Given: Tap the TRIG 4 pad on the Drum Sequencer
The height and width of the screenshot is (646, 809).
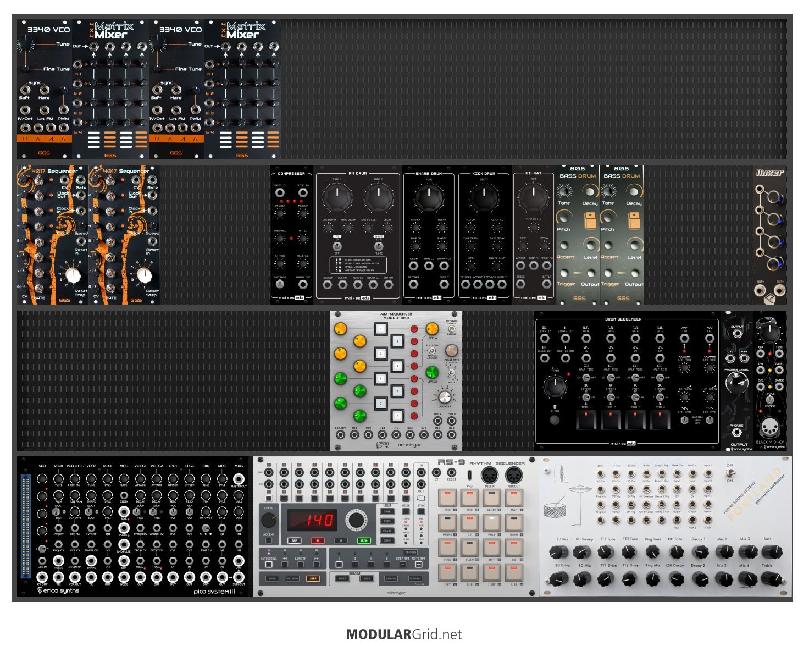Looking at the screenshot, I should [661, 420].
